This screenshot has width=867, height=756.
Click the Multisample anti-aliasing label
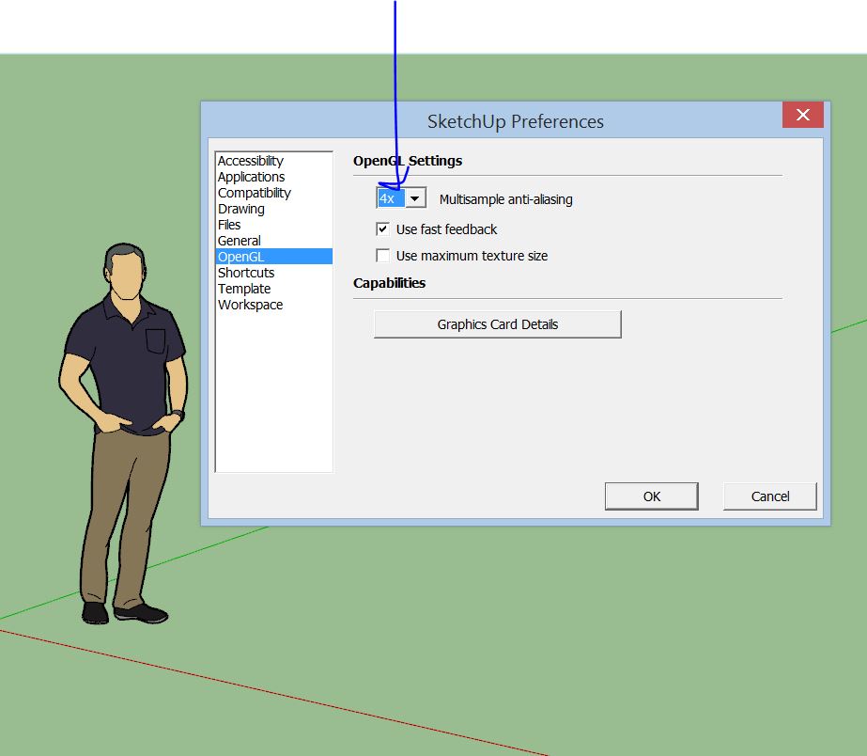tap(506, 199)
